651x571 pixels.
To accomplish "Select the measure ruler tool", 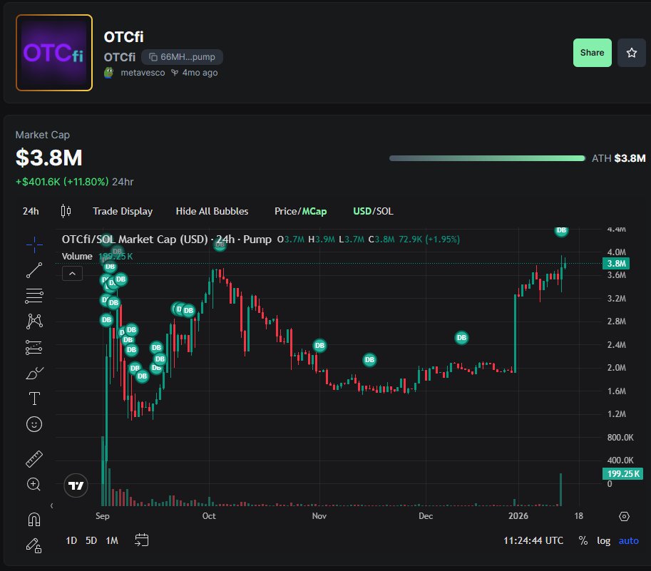I will (x=34, y=458).
